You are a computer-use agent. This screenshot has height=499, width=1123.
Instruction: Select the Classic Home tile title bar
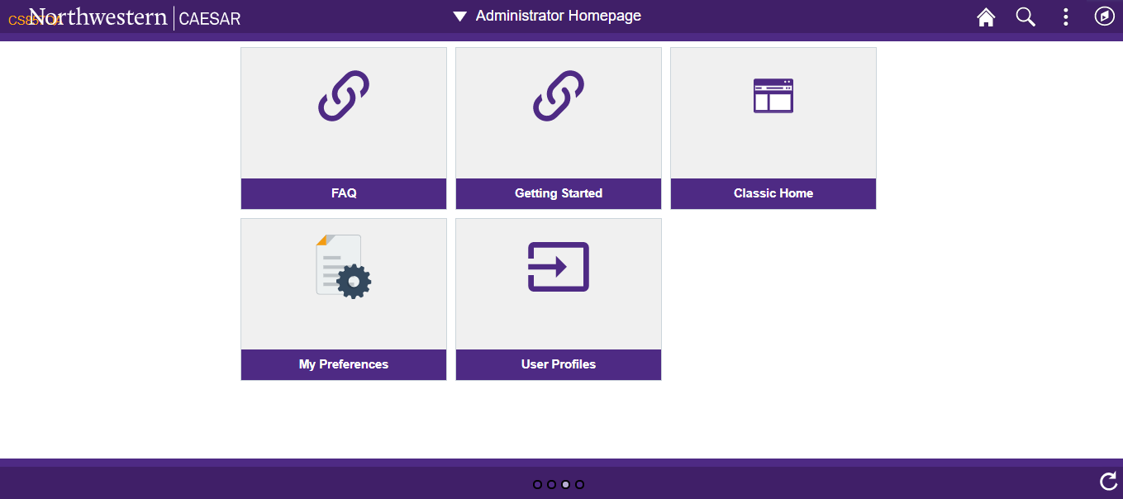point(773,193)
